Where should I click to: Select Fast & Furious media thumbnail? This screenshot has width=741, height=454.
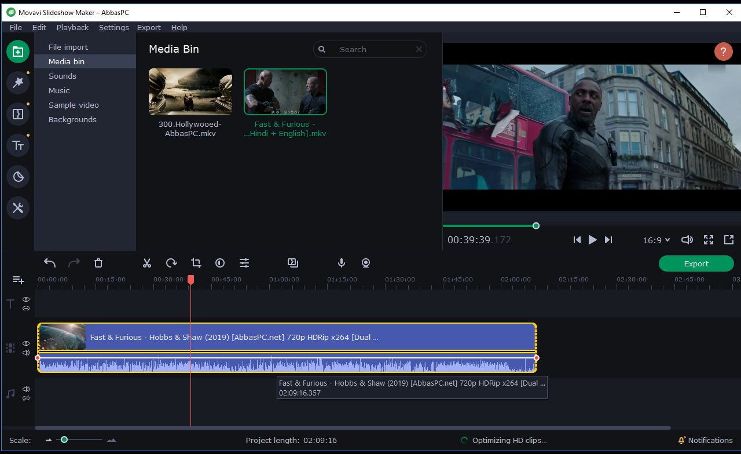(x=285, y=91)
